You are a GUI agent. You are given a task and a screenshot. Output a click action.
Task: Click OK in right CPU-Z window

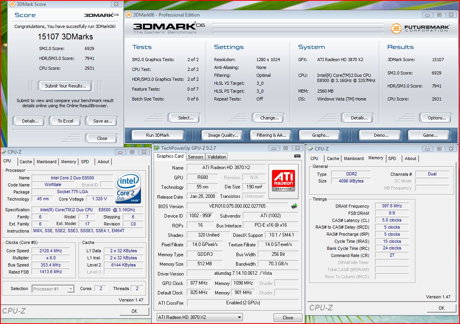[x=441, y=308]
